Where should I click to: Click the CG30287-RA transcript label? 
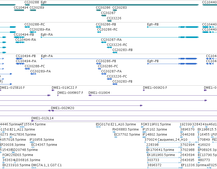(111, 40)
